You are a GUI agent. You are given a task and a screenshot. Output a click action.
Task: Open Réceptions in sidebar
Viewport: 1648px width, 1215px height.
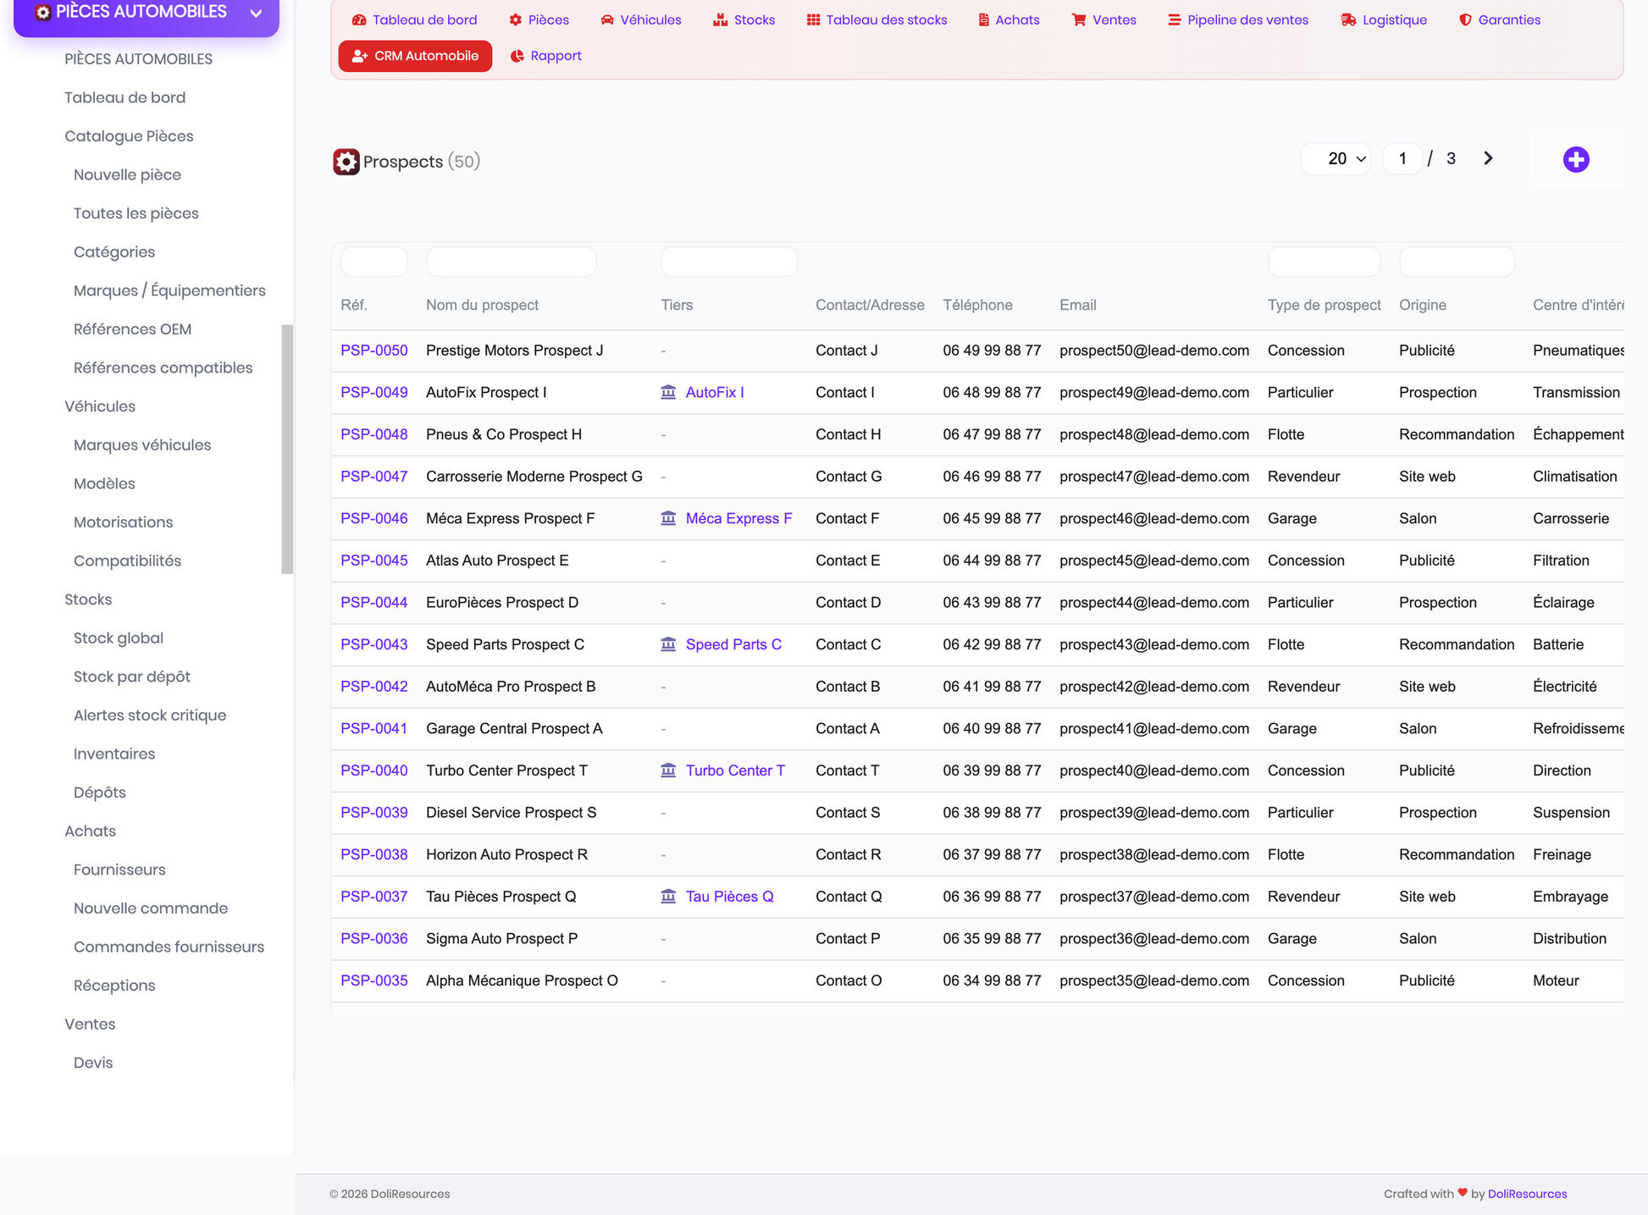(x=114, y=986)
